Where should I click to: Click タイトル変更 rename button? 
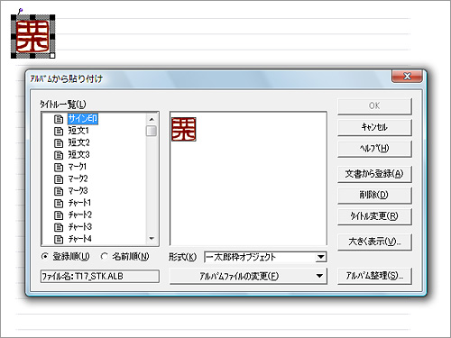374,216
